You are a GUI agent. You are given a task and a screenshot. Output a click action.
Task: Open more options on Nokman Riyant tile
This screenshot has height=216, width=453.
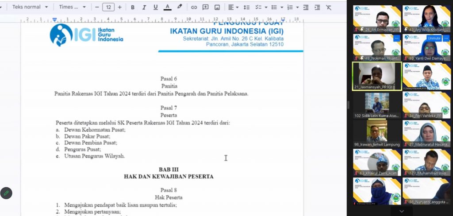point(397,38)
